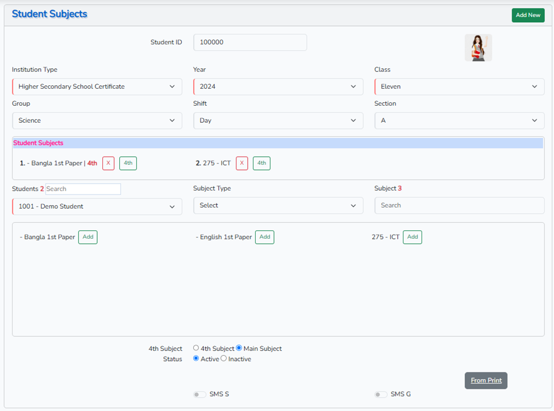This screenshot has width=554, height=411.
Task: Mark 275 - ICT as 4th subject
Action: tap(261, 163)
